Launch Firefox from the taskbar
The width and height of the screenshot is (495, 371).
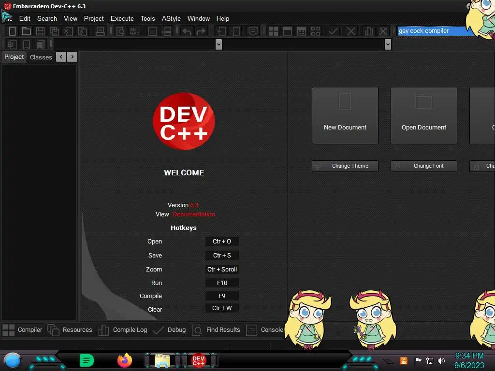tap(124, 360)
